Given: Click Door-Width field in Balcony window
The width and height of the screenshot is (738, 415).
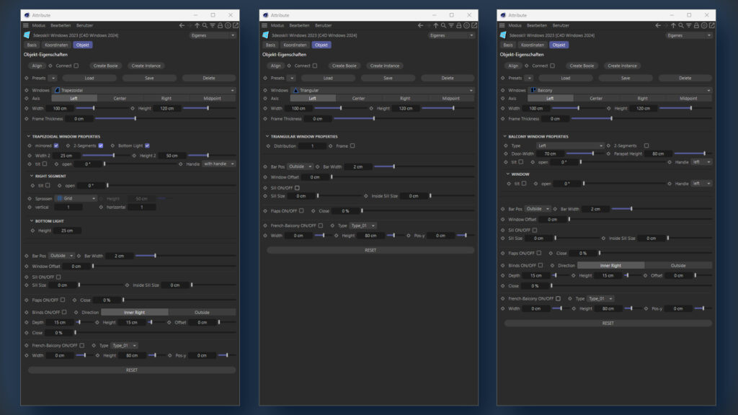Looking at the screenshot, I should coord(550,154).
